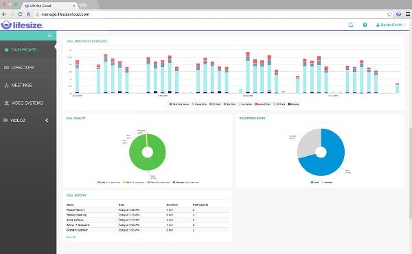
Task: Click the Duration column header in Call History
Action: point(172,205)
